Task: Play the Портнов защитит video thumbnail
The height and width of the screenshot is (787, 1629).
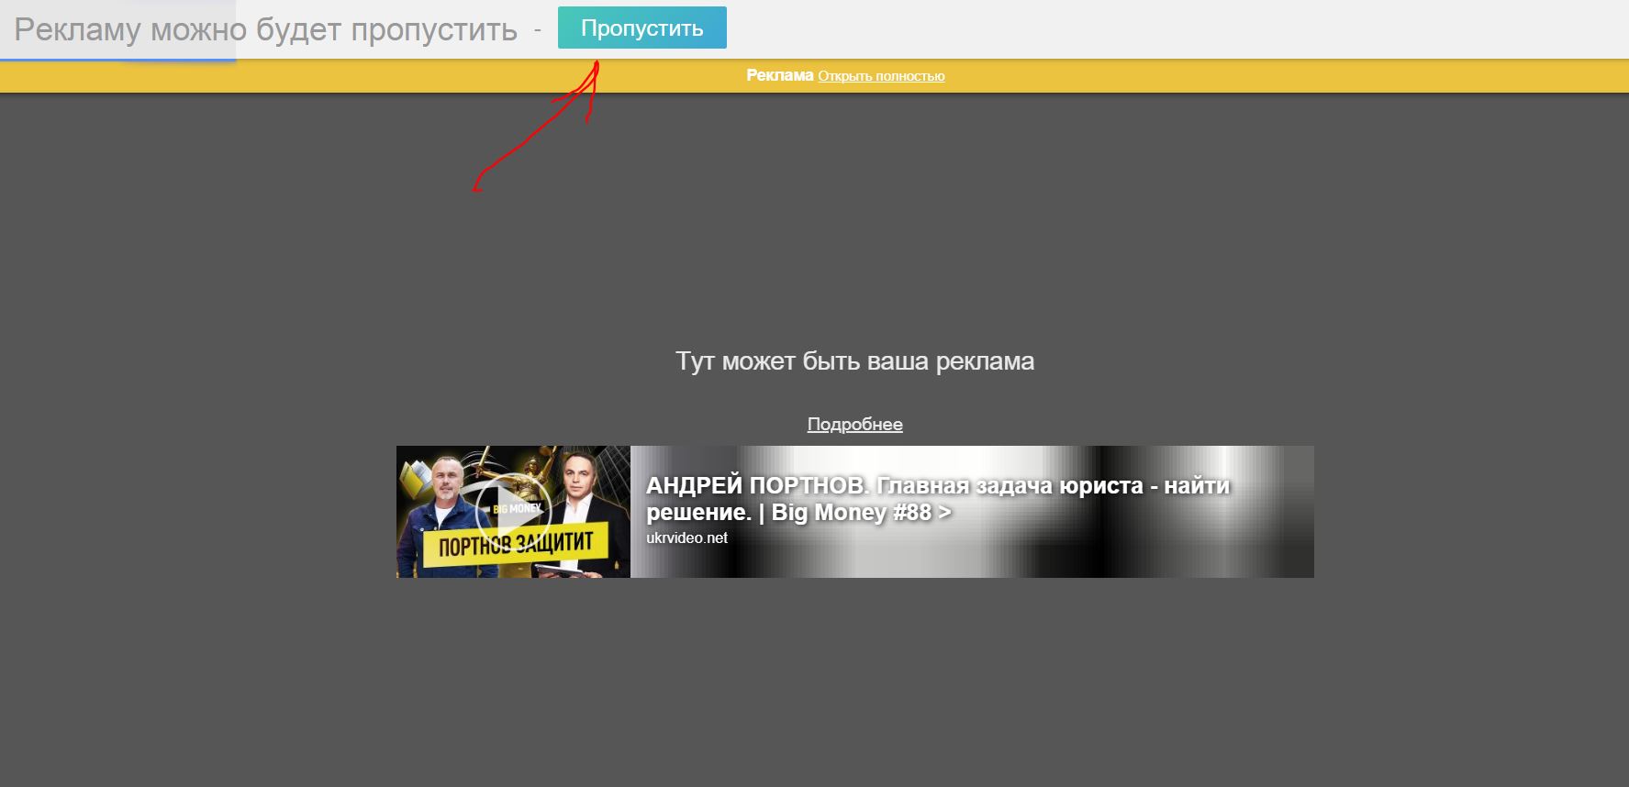Action: [513, 512]
